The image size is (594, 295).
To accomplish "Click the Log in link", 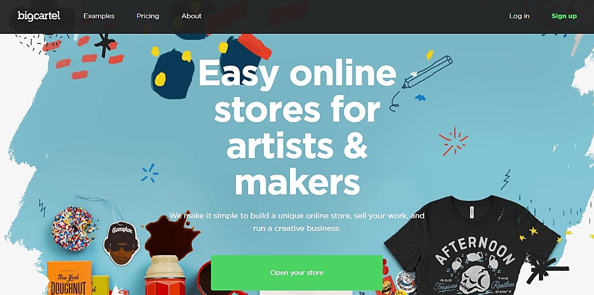I will click(x=519, y=16).
